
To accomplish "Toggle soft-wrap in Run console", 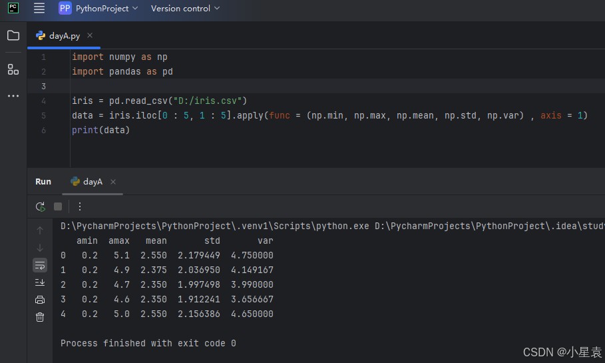I will [40, 265].
